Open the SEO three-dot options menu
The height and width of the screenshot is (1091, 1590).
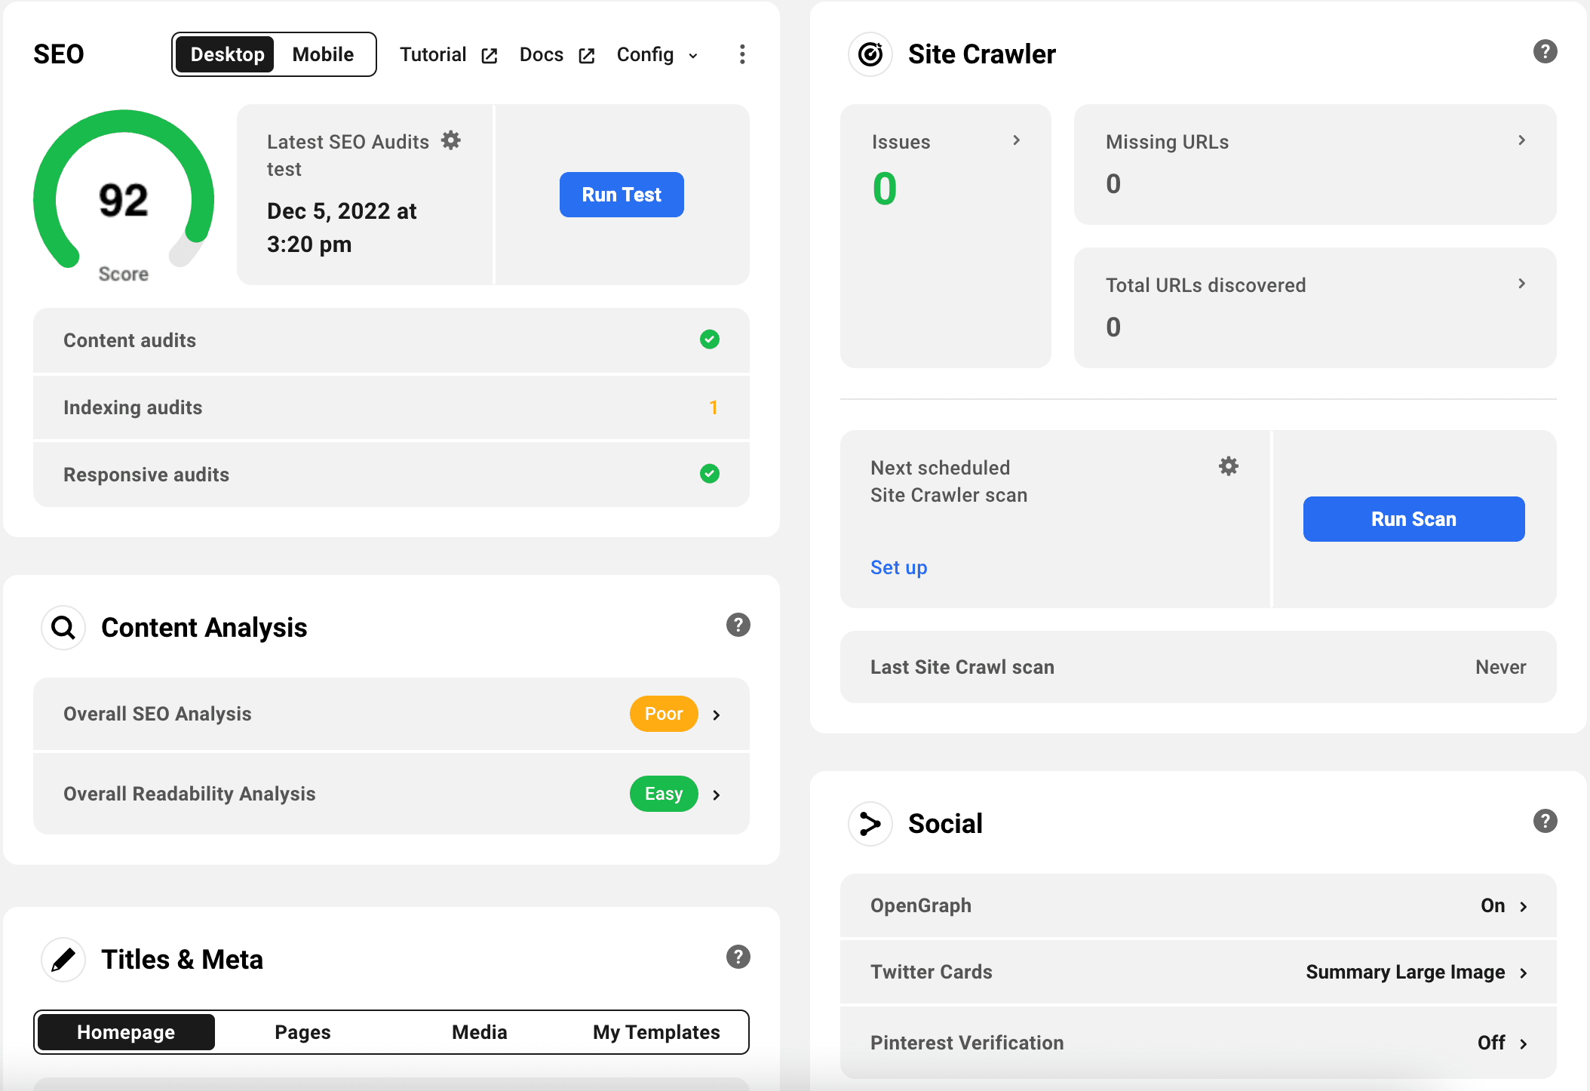coord(742,54)
